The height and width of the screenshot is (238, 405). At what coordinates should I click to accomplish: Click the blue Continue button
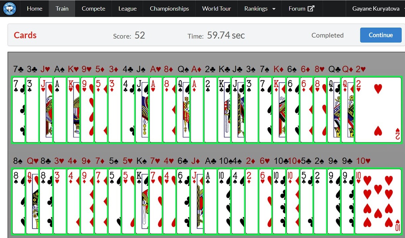tap(381, 35)
